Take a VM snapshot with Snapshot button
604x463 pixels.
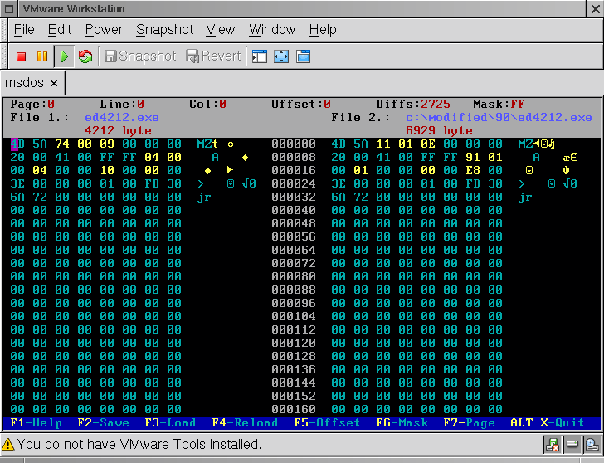pyautogui.click(x=140, y=56)
